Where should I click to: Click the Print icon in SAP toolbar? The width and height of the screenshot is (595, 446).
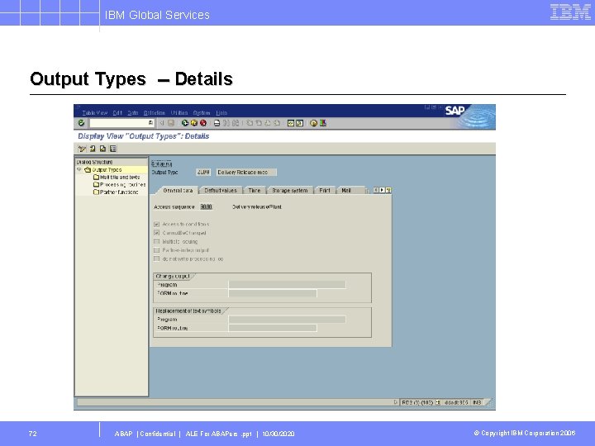(x=217, y=123)
